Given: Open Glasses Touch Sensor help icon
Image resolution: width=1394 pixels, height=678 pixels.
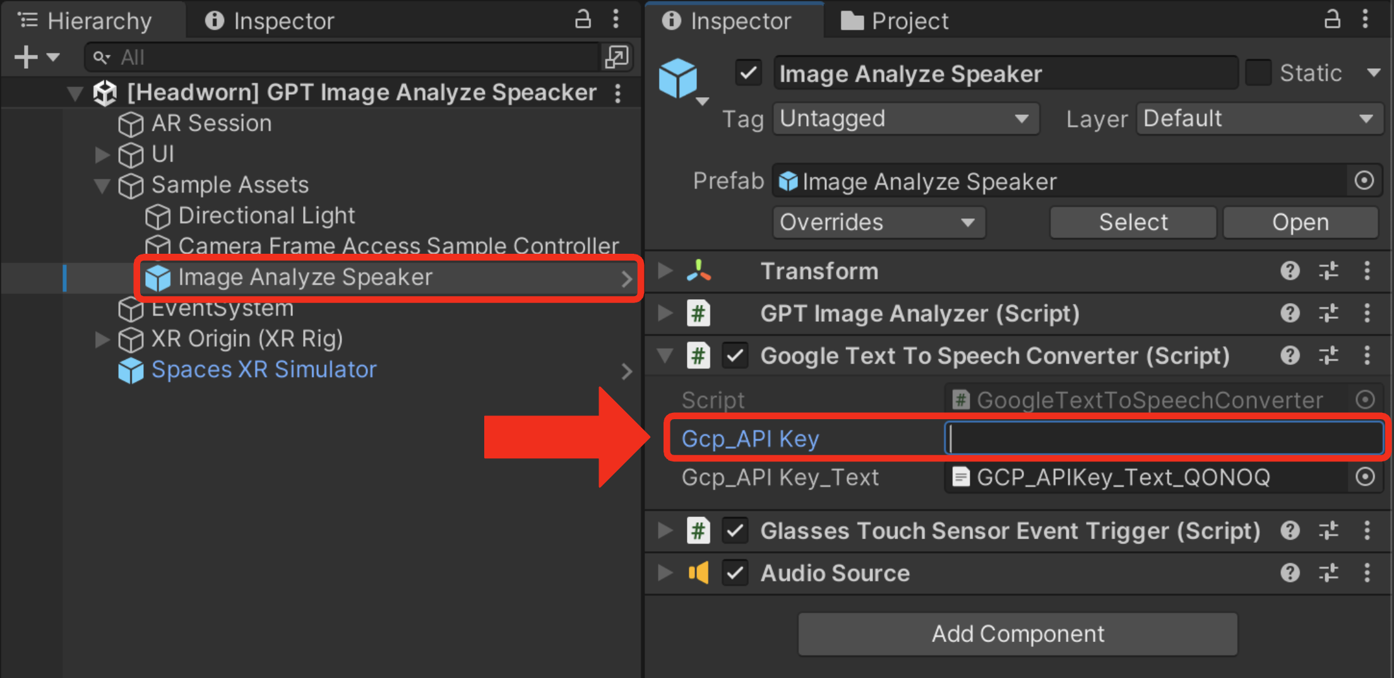Looking at the screenshot, I should pyautogui.click(x=1290, y=531).
